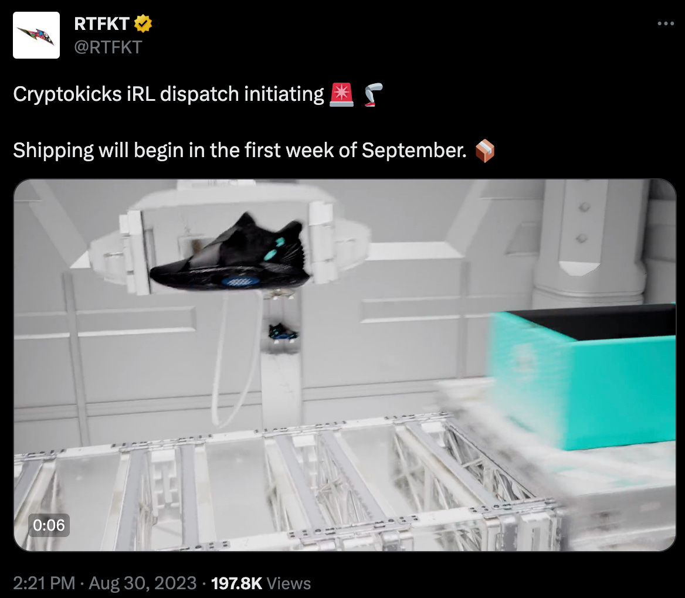Play the Cryptokicks video thumbnail
This screenshot has width=685, height=598.
[x=345, y=365]
